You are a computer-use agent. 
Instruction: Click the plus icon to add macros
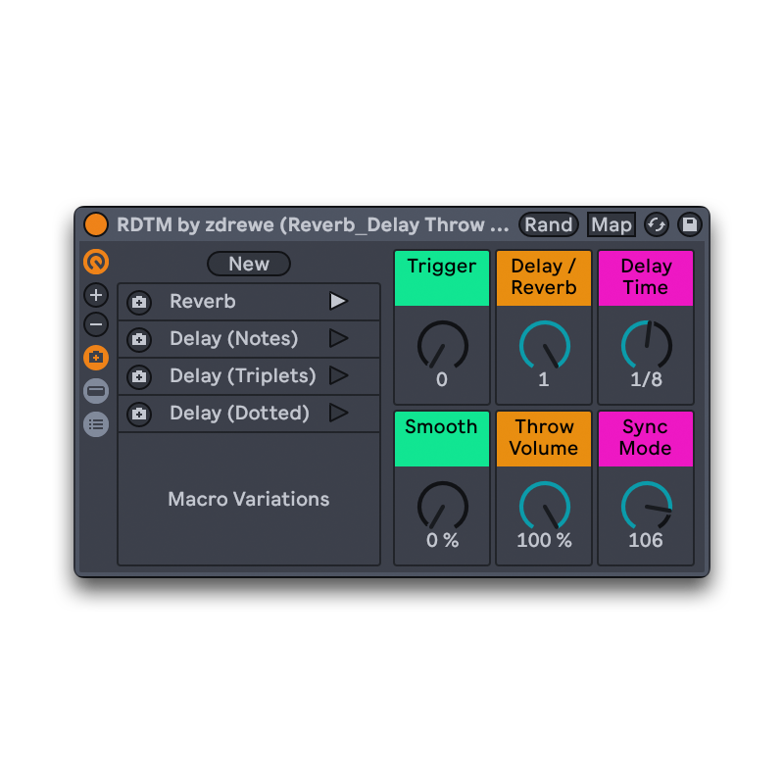click(96, 295)
